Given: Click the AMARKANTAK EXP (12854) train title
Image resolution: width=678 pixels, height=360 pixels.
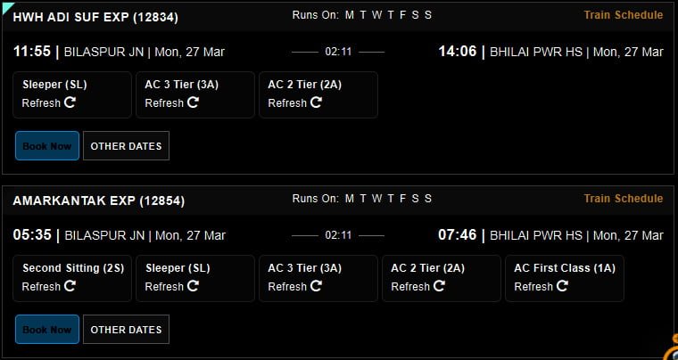Looking at the screenshot, I should click(99, 201).
